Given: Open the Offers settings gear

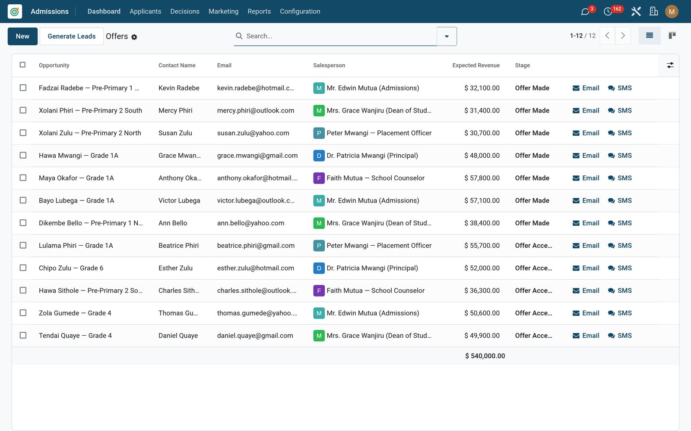Looking at the screenshot, I should pos(134,37).
